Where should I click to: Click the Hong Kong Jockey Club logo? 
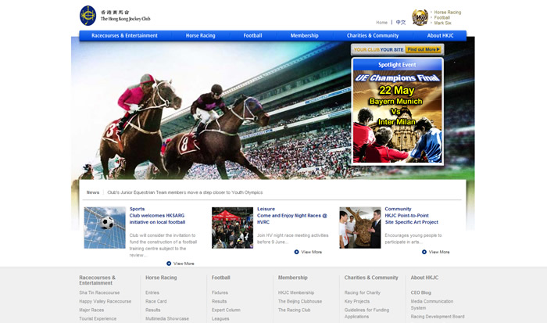pos(115,16)
